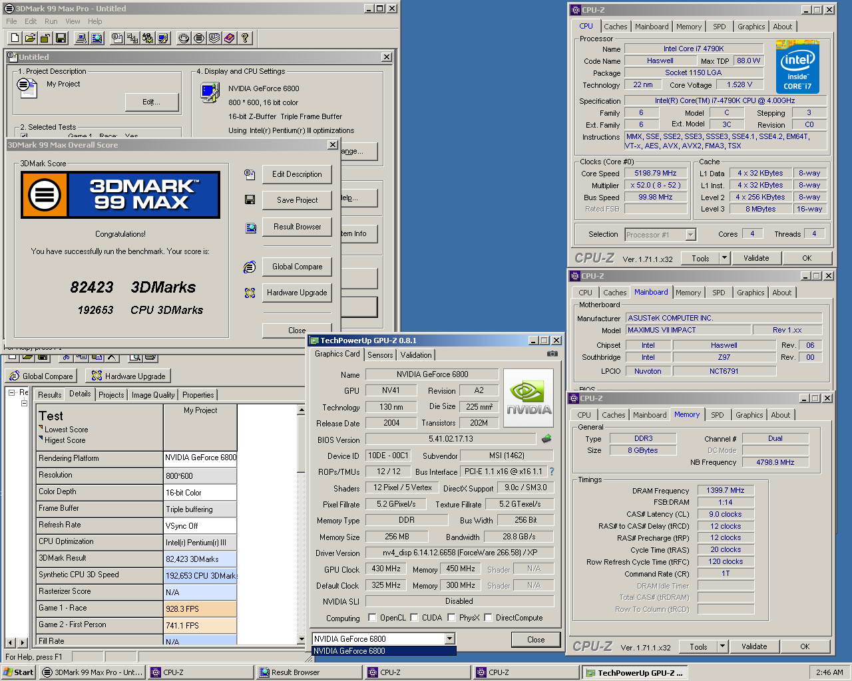Click Validate in CPU-Z CPU window
This screenshot has width=852, height=681.
[756, 258]
